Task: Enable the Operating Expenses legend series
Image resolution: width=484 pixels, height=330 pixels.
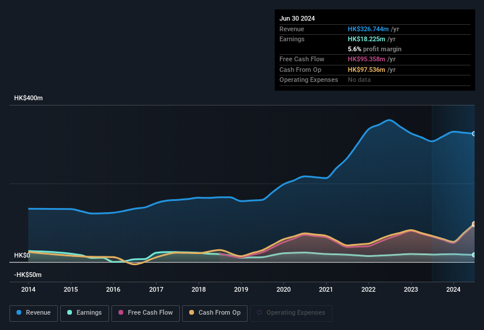Action: [291, 313]
